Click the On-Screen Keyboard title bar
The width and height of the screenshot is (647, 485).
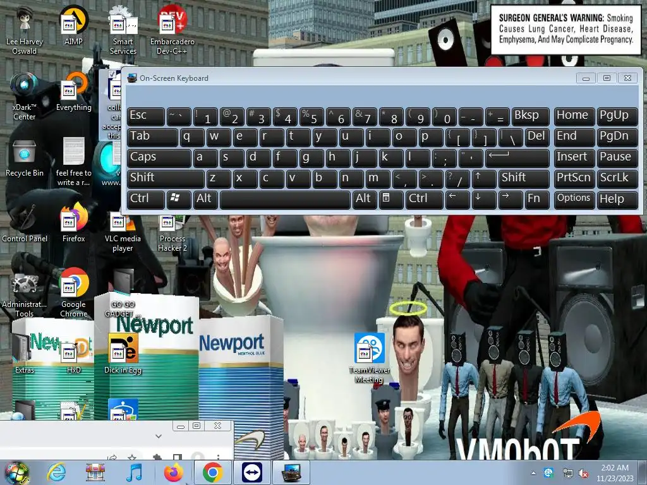pos(351,78)
